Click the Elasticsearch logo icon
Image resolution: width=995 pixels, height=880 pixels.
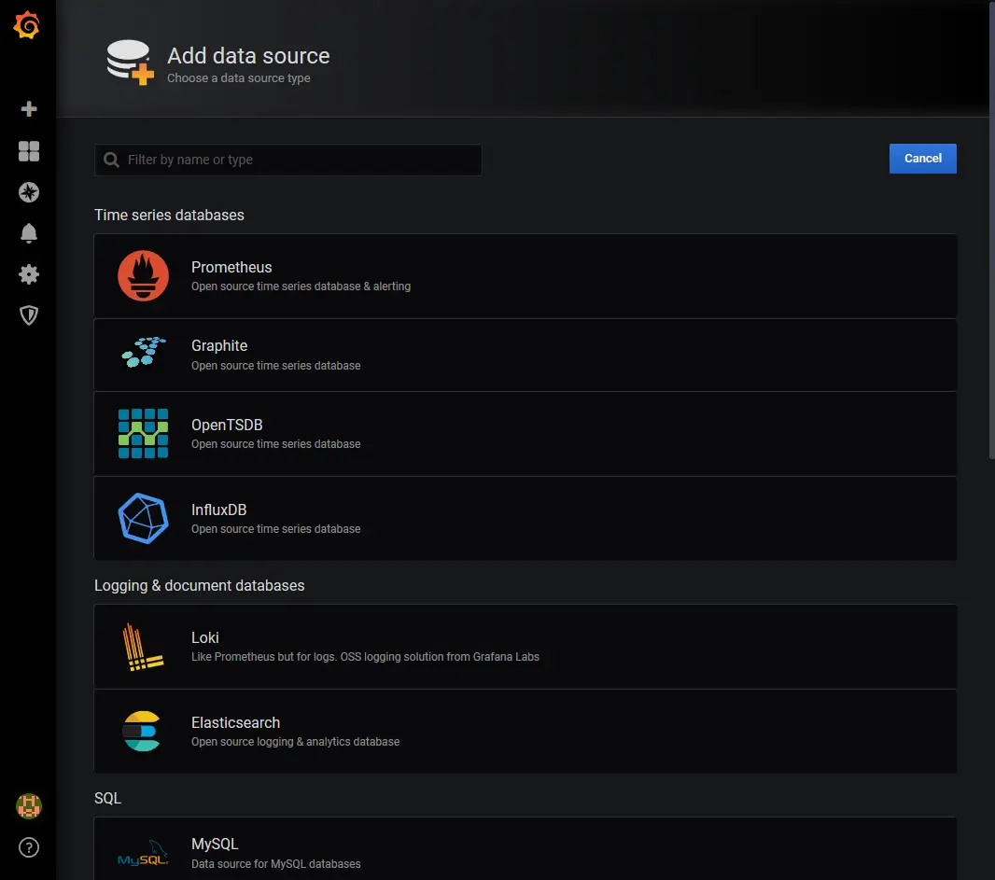143,732
